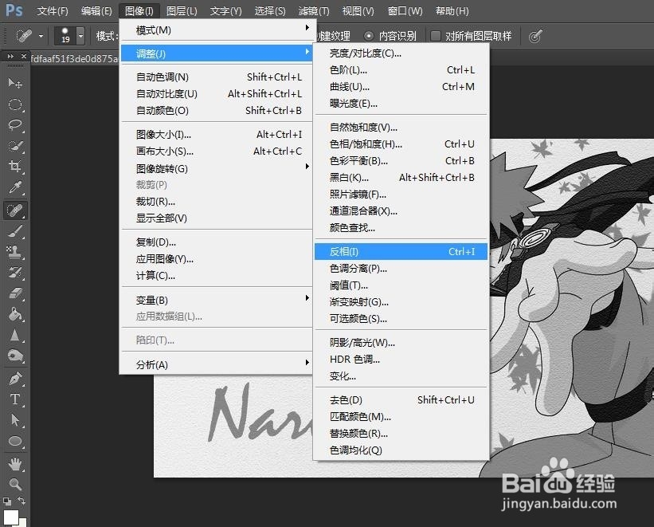This screenshot has width=654, height=527.
Task: Choose 画布大小(S)... menu entry
Action: (x=217, y=151)
